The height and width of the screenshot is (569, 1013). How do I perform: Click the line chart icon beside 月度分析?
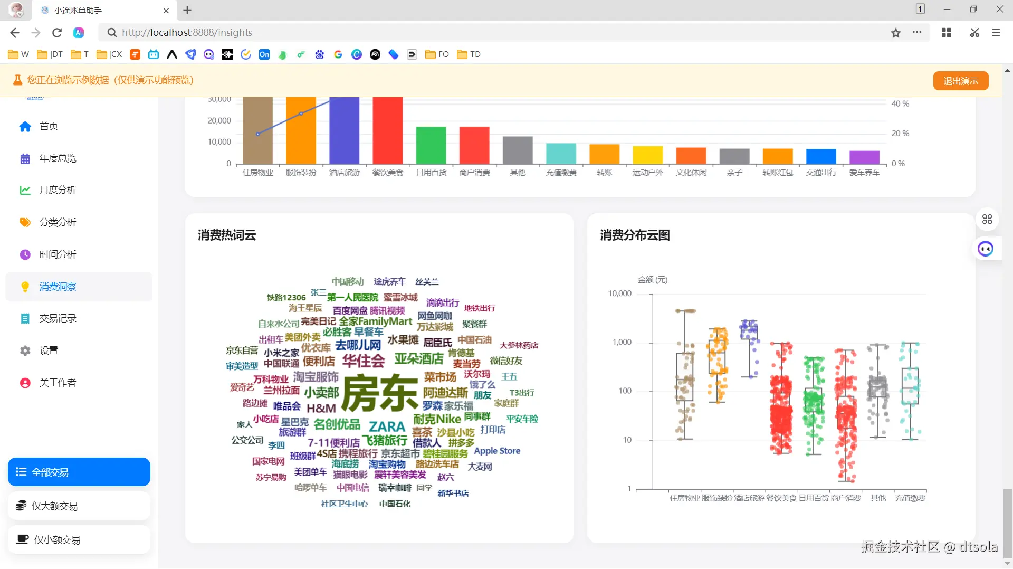tap(25, 191)
